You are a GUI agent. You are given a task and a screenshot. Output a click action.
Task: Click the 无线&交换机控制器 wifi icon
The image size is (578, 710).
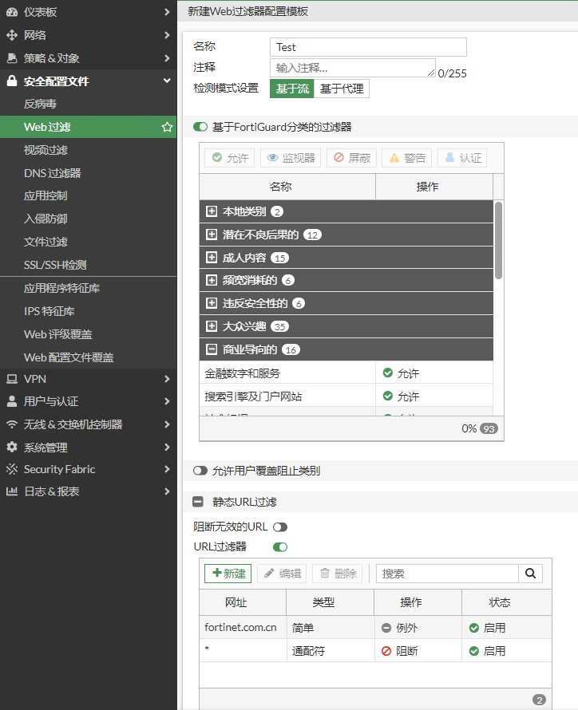coord(11,424)
